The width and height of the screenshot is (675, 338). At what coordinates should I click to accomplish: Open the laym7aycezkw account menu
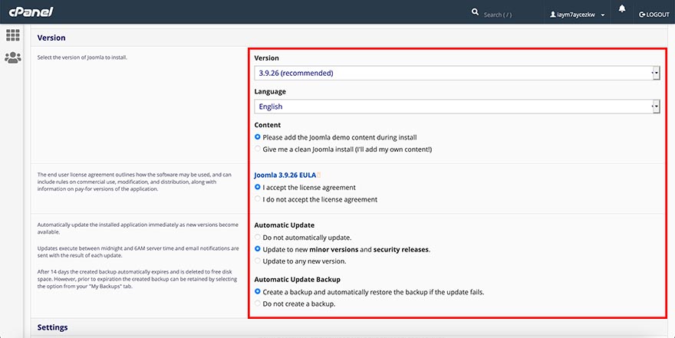tap(578, 15)
